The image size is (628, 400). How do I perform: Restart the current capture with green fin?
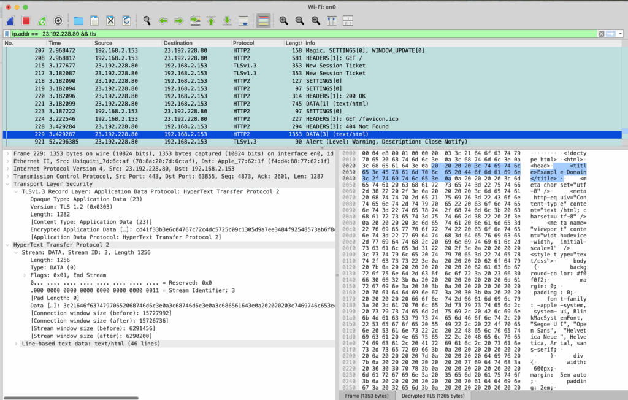pos(42,21)
